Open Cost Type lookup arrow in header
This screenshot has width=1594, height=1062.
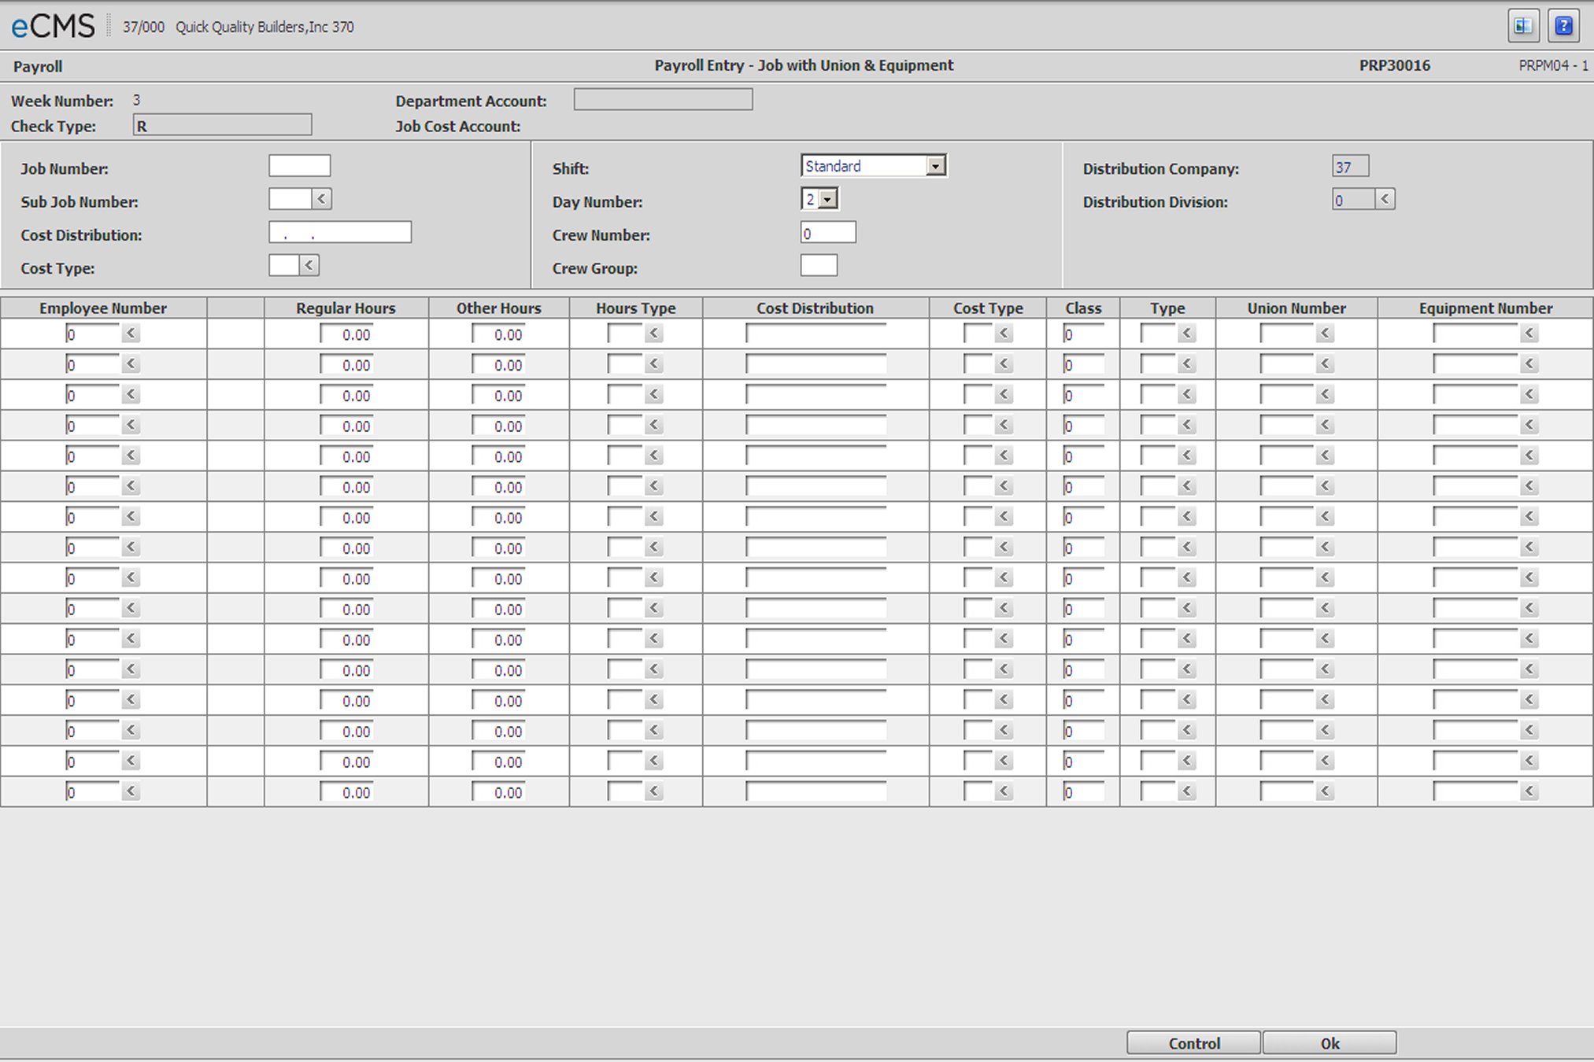pos(309,265)
